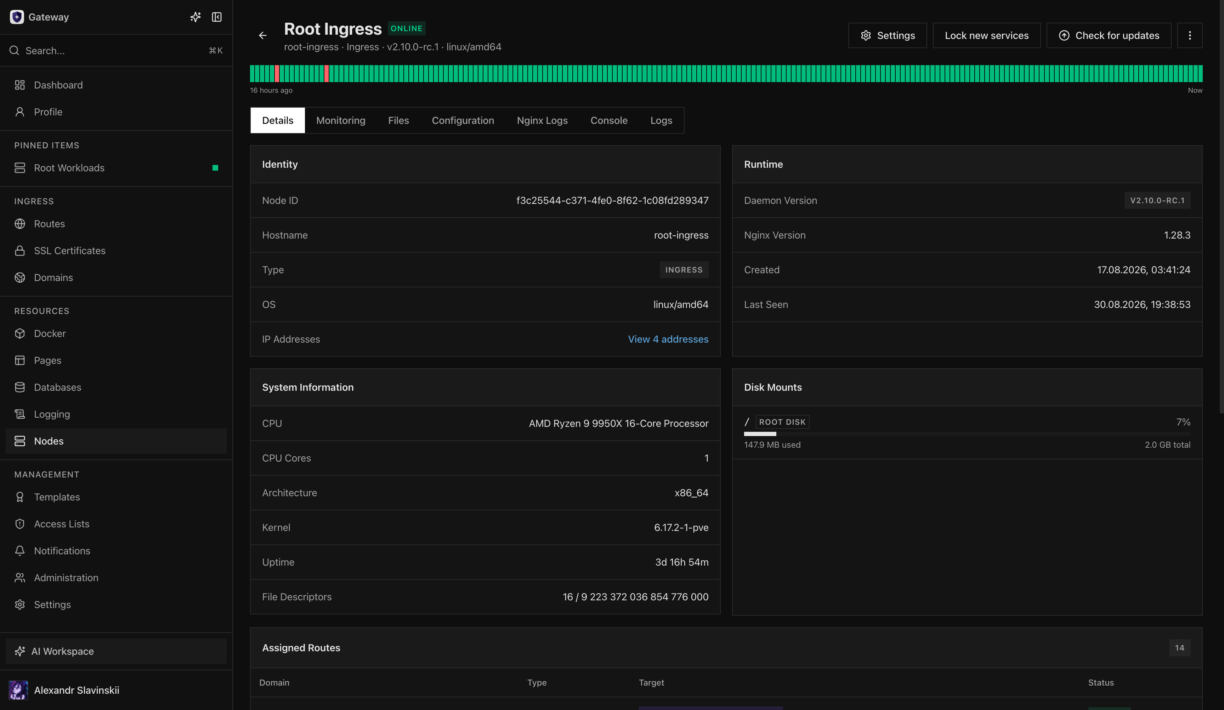This screenshot has height=710, width=1224.
Task: Open SSL Certificates lock icon
Action: pyautogui.click(x=20, y=251)
